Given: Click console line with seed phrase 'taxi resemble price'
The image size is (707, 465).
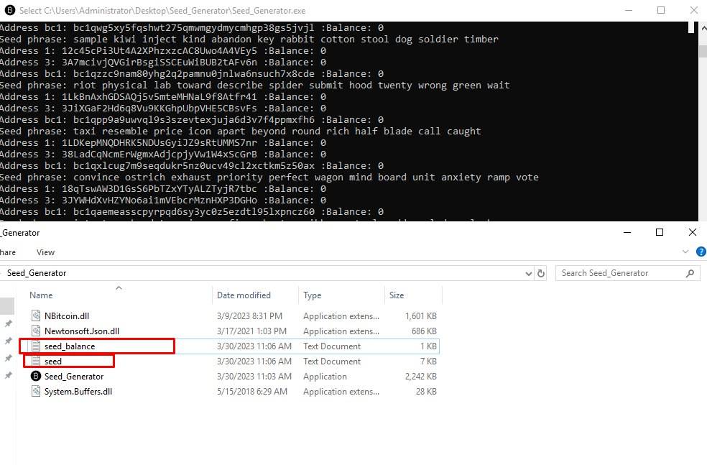Looking at the screenshot, I should pyautogui.click(x=240, y=132).
